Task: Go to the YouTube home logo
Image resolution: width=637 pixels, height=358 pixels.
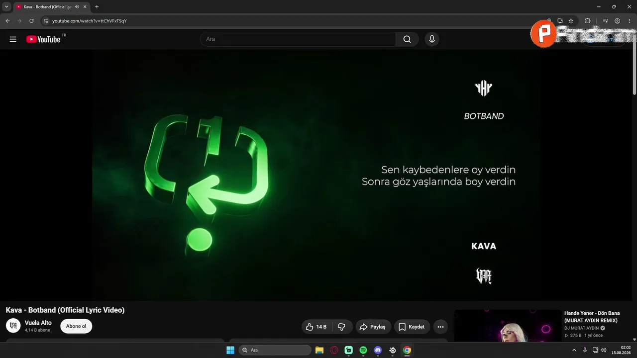Action: tap(43, 39)
